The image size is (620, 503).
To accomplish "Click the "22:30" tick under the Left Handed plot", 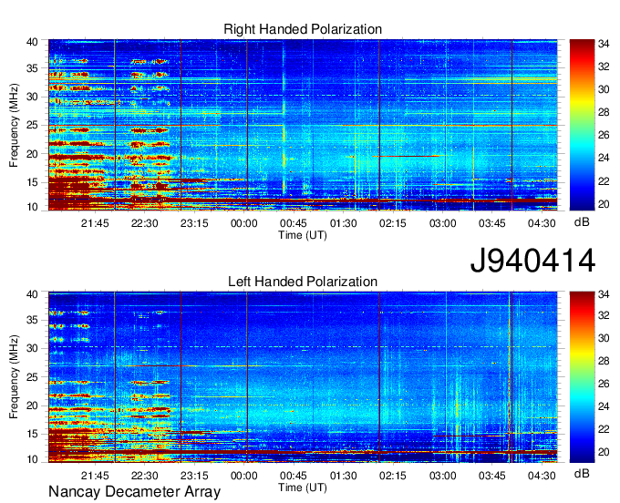I will coord(145,476).
